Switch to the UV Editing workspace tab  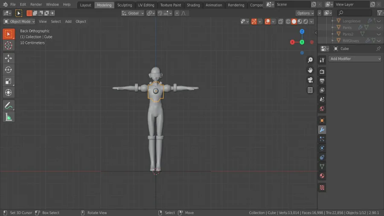(x=146, y=5)
